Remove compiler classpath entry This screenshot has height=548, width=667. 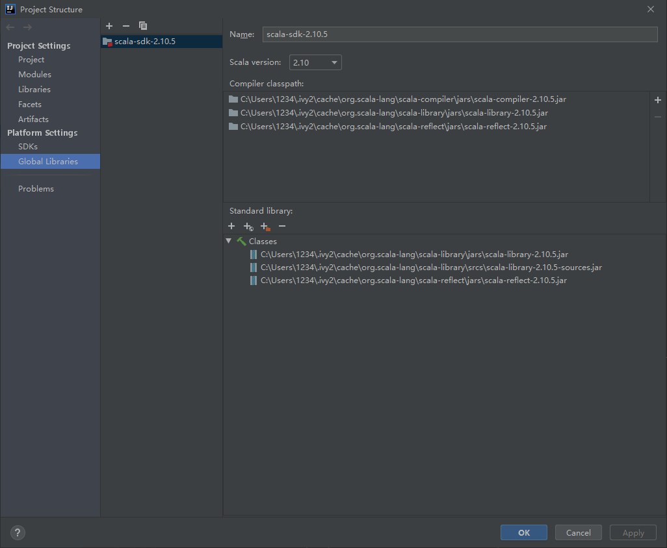658,117
